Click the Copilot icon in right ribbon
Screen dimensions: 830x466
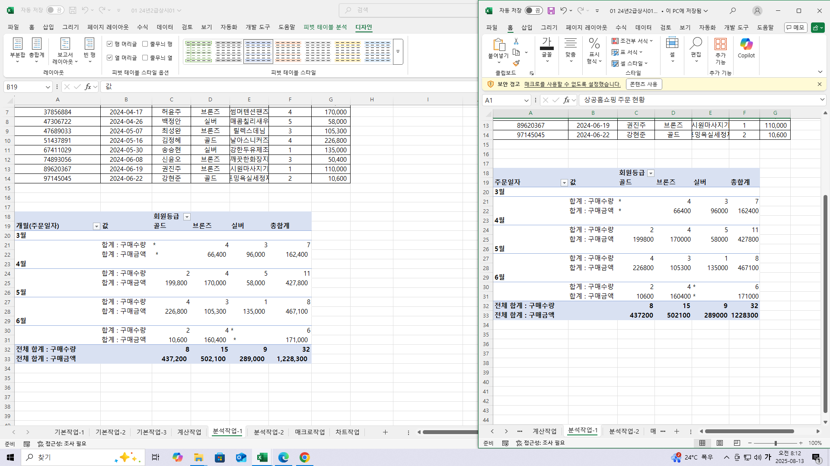pyautogui.click(x=746, y=44)
